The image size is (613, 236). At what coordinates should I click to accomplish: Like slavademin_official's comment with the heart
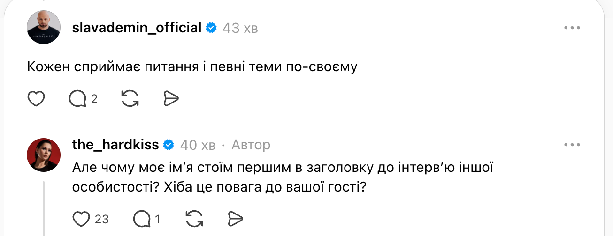(37, 99)
